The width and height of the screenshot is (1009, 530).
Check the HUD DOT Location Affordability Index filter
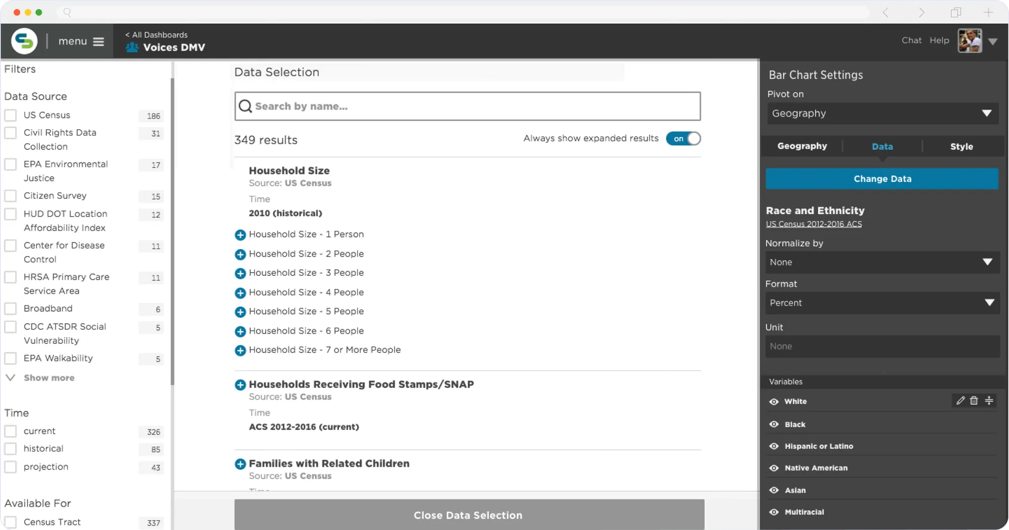click(11, 214)
